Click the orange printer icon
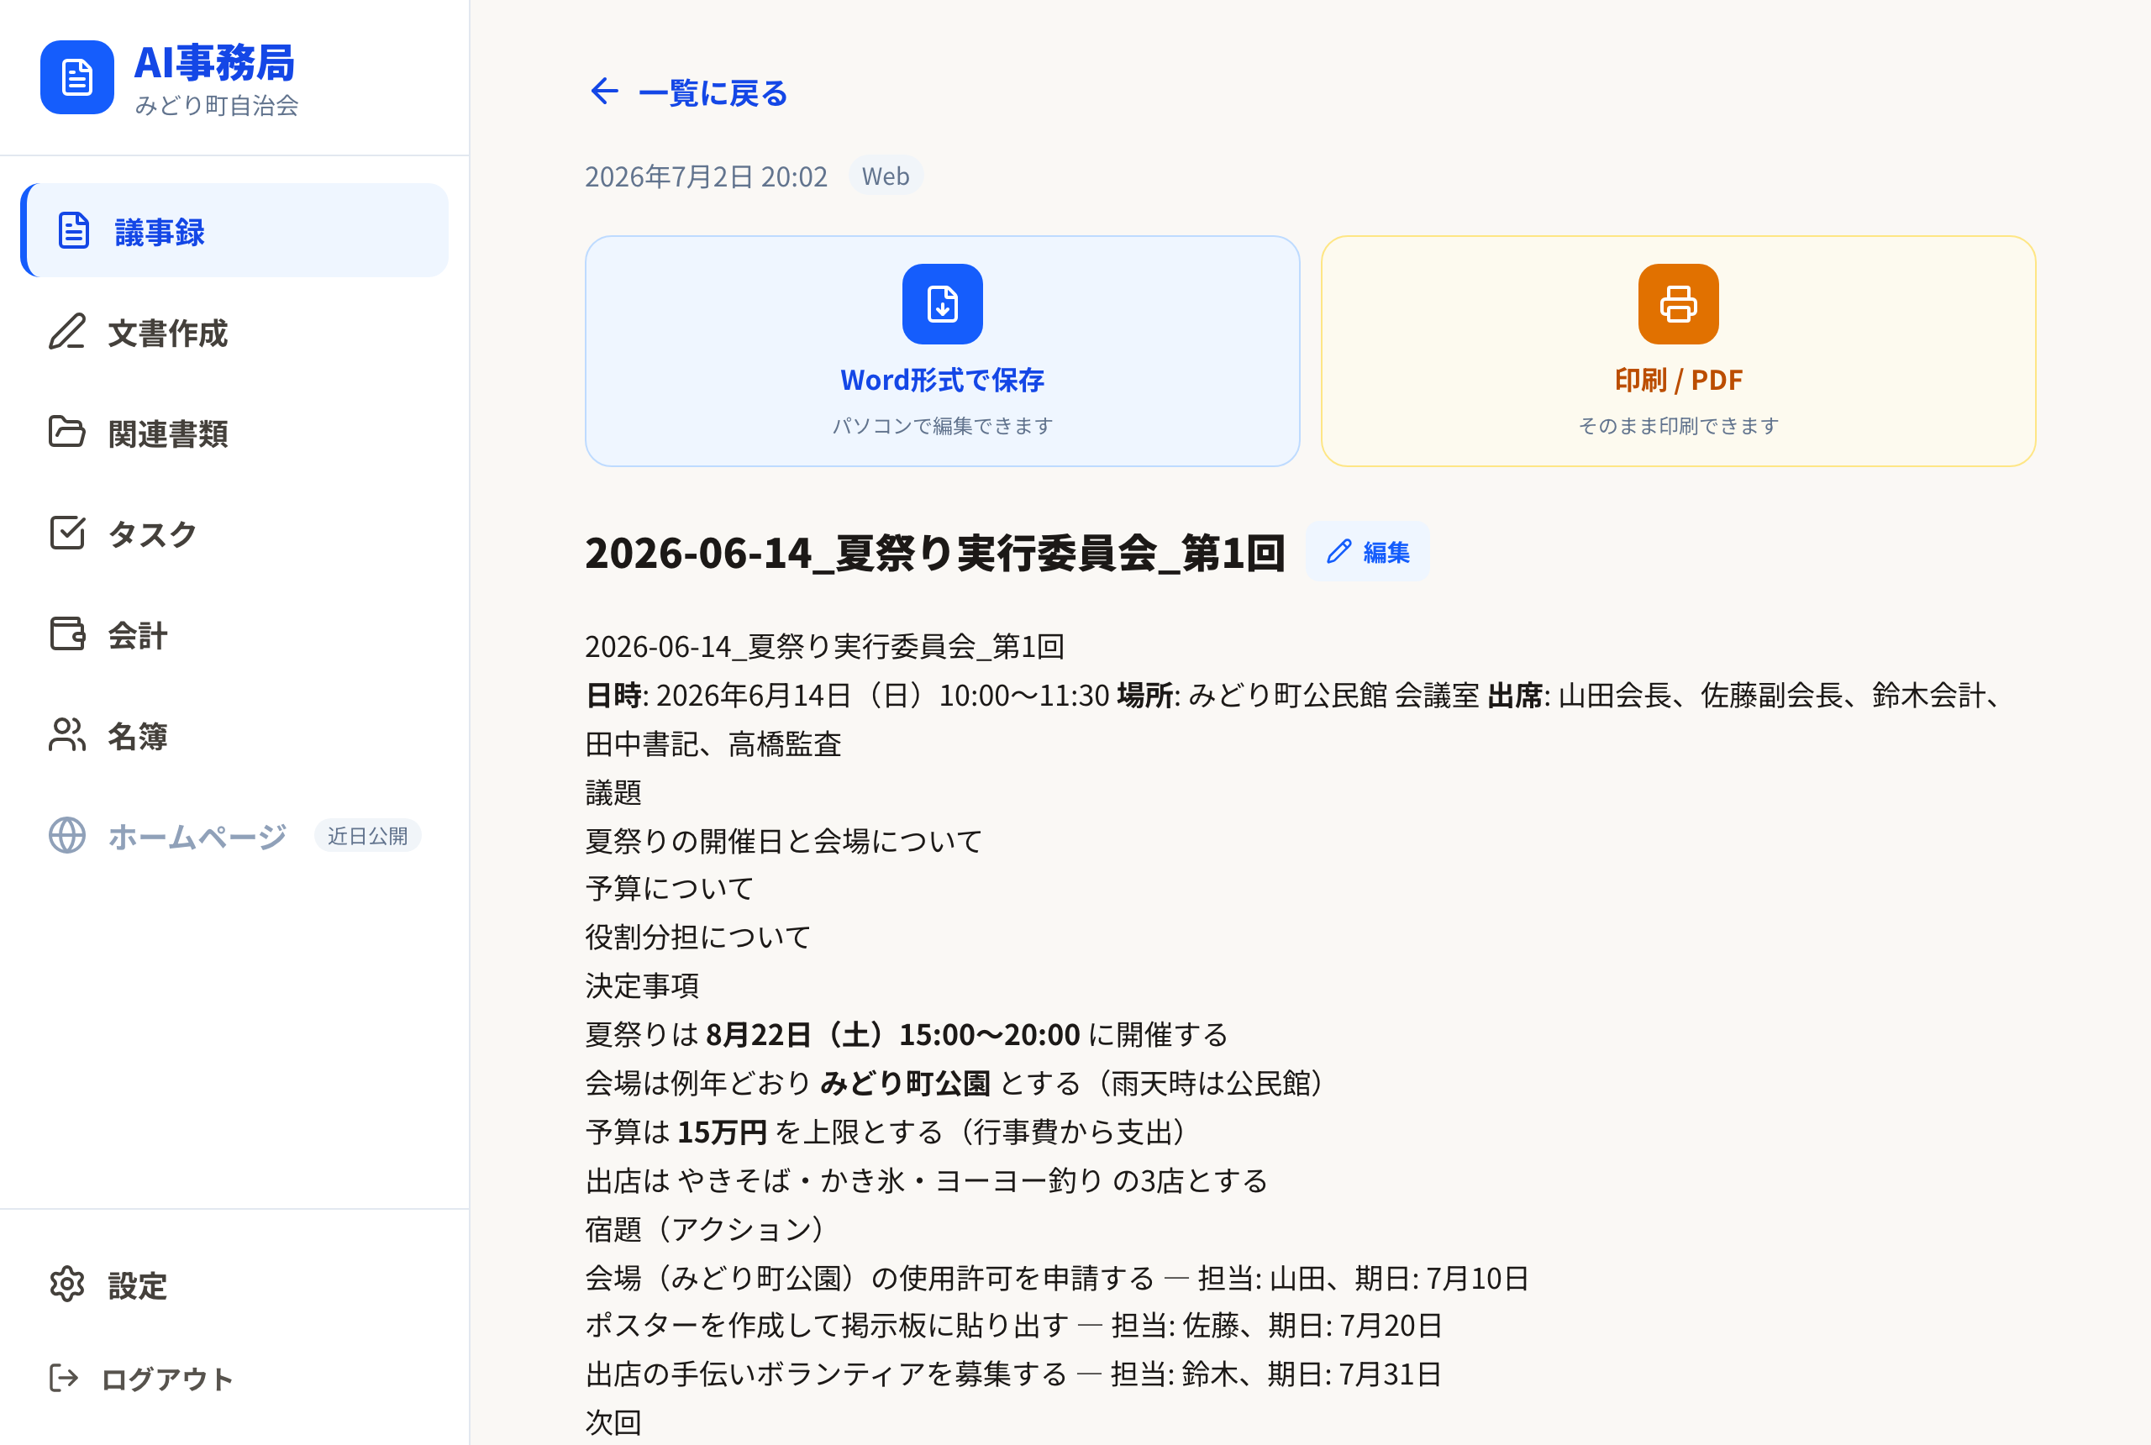 (1678, 304)
